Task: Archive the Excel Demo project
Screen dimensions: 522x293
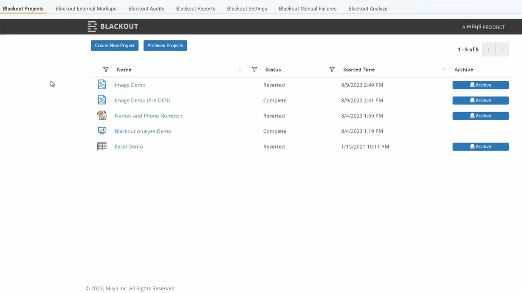Action: [480, 147]
